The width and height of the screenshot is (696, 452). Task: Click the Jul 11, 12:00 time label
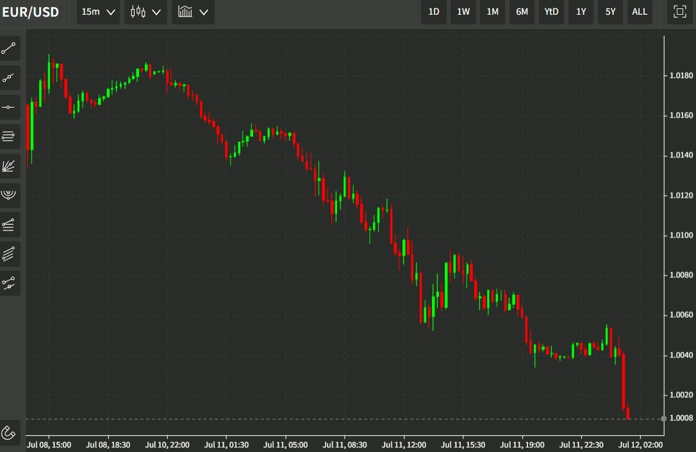(404, 444)
